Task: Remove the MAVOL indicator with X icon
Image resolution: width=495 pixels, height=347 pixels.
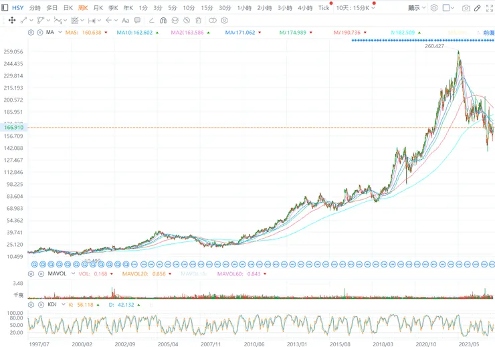Action: tap(41, 274)
